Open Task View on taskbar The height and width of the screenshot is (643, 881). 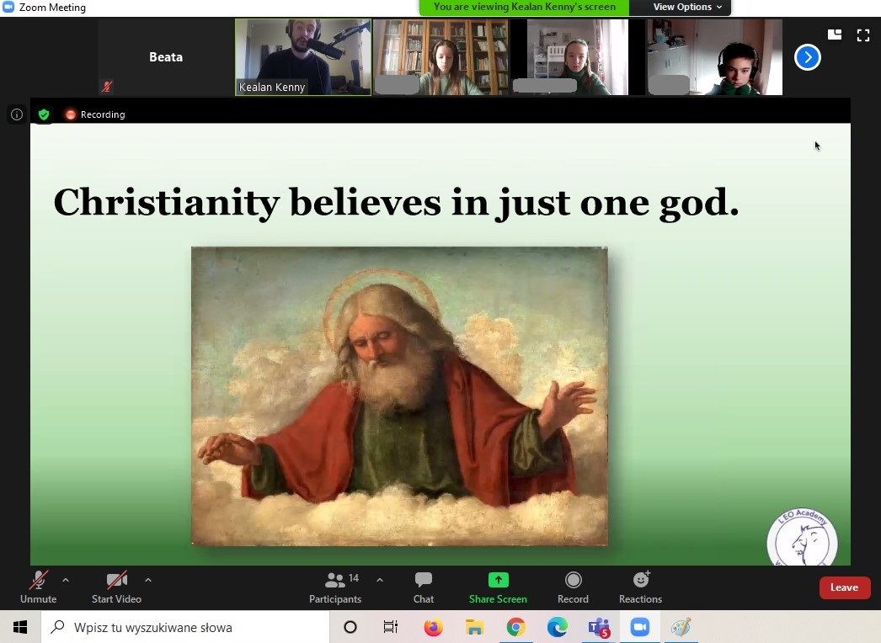(x=391, y=627)
